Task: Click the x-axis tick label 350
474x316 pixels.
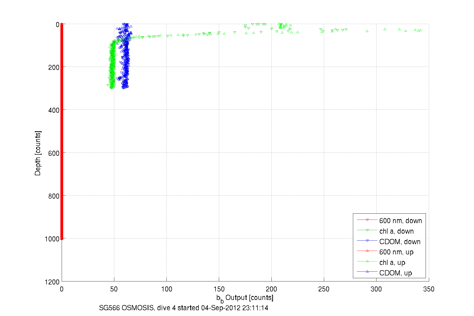Action: [x=429, y=289]
